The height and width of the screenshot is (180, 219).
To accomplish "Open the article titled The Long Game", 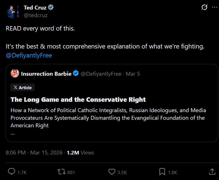I will tap(78, 100).
